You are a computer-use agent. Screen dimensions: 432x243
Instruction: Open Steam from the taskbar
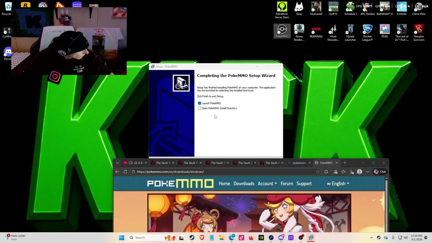192,238
